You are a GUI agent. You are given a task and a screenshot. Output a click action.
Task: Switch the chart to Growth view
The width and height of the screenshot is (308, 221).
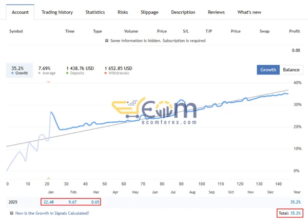point(268,69)
